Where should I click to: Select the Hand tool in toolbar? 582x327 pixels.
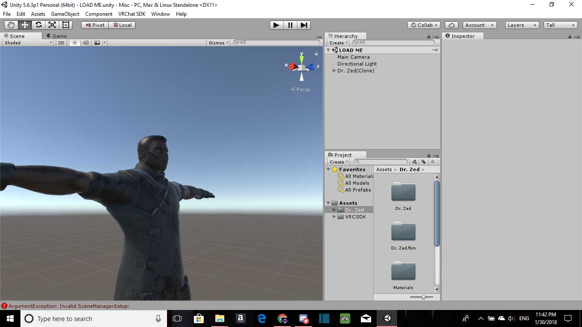click(11, 25)
